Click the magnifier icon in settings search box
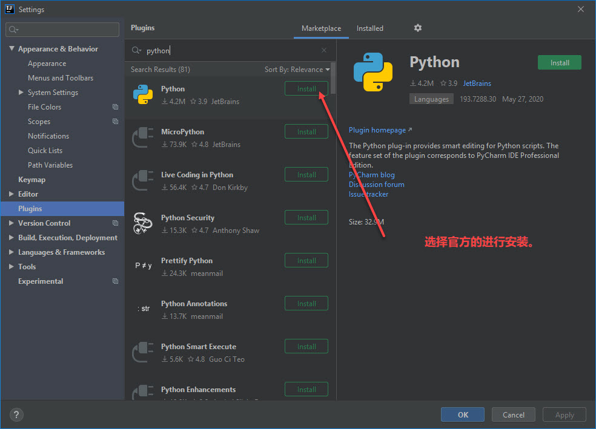Image resolution: width=596 pixels, height=429 pixels. tap(13, 28)
